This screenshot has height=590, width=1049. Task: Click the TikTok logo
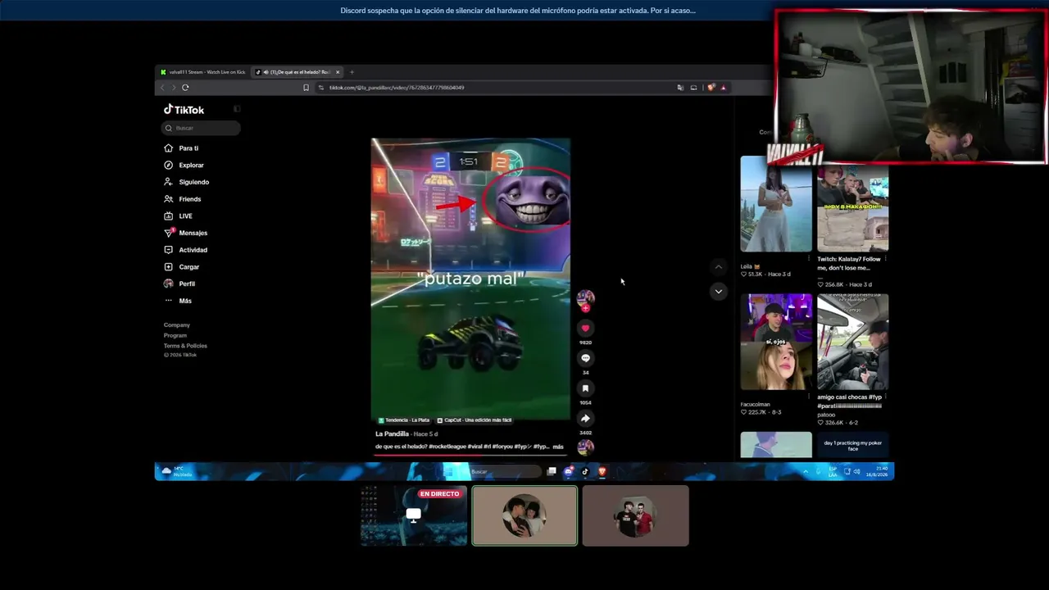[x=184, y=109]
